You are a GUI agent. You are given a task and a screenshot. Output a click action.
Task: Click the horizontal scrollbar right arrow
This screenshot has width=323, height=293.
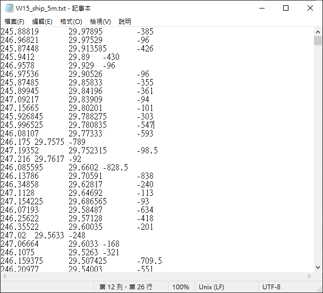click(309, 277)
